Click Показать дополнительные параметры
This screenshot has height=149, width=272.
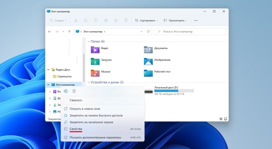coord(95,137)
